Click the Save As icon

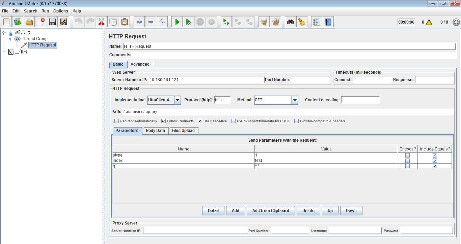tap(64, 22)
